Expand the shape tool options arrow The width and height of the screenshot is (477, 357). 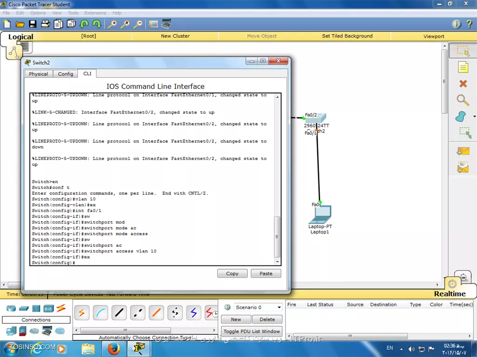tap(474, 117)
